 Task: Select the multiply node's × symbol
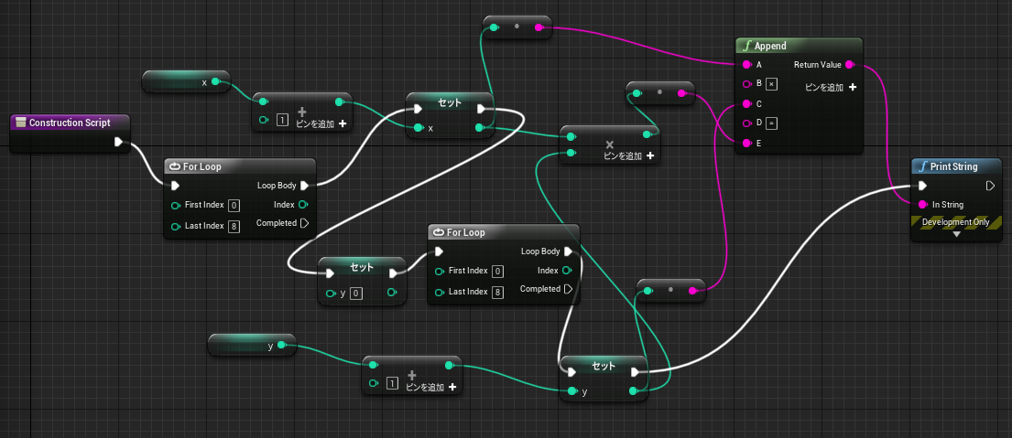(609, 144)
